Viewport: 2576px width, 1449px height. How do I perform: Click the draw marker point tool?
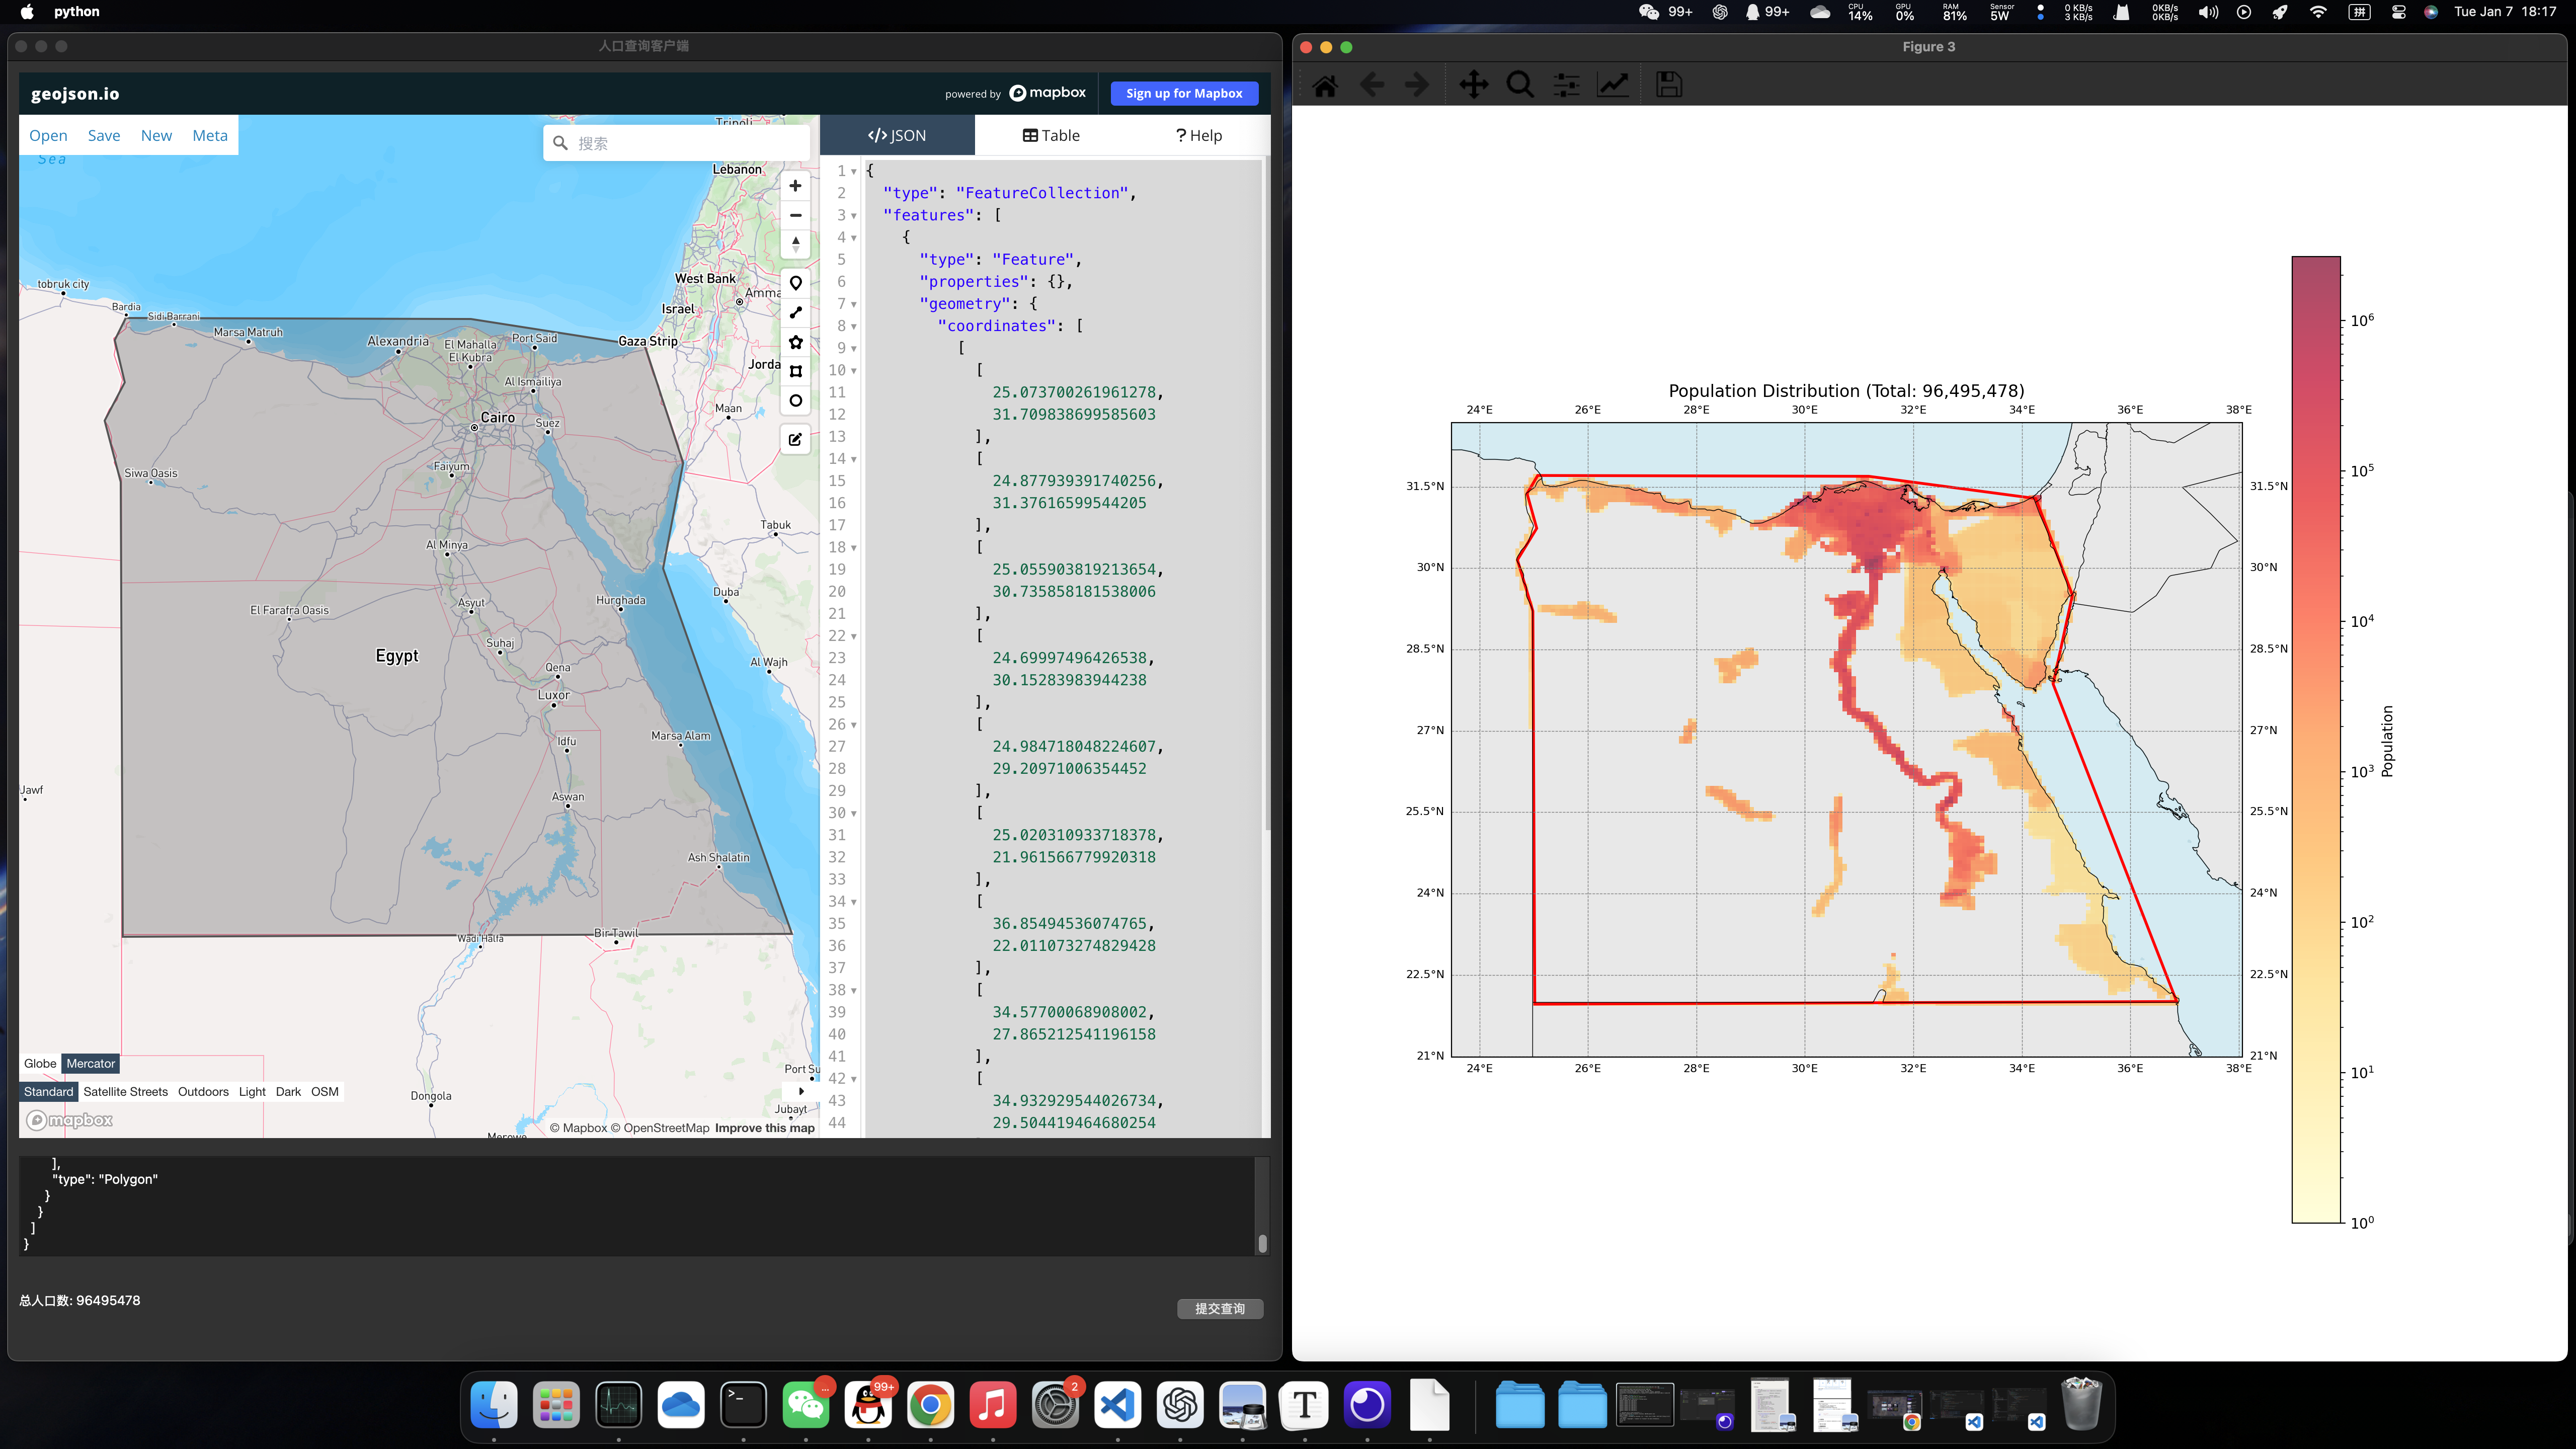pos(795,283)
